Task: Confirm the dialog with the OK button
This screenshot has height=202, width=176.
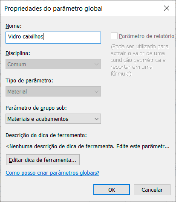Action: [112, 190]
